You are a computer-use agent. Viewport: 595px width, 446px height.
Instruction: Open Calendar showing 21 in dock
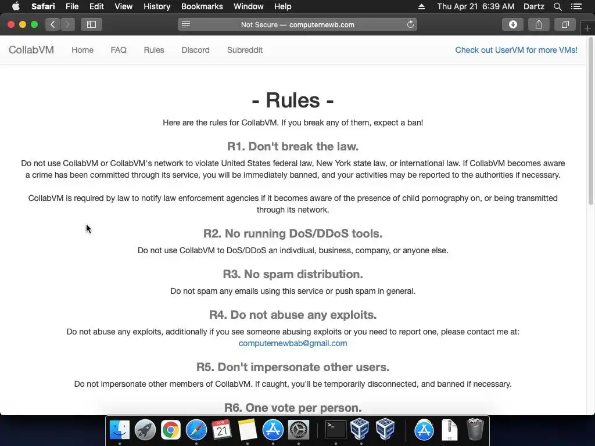point(221,430)
